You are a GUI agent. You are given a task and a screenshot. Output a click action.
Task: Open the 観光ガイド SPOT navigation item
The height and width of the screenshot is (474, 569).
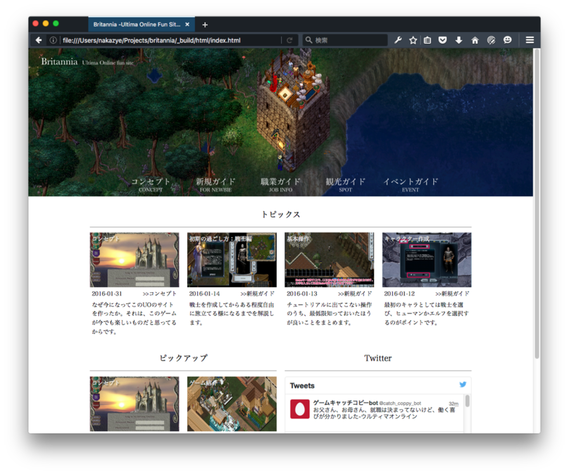pyautogui.click(x=345, y=184)
